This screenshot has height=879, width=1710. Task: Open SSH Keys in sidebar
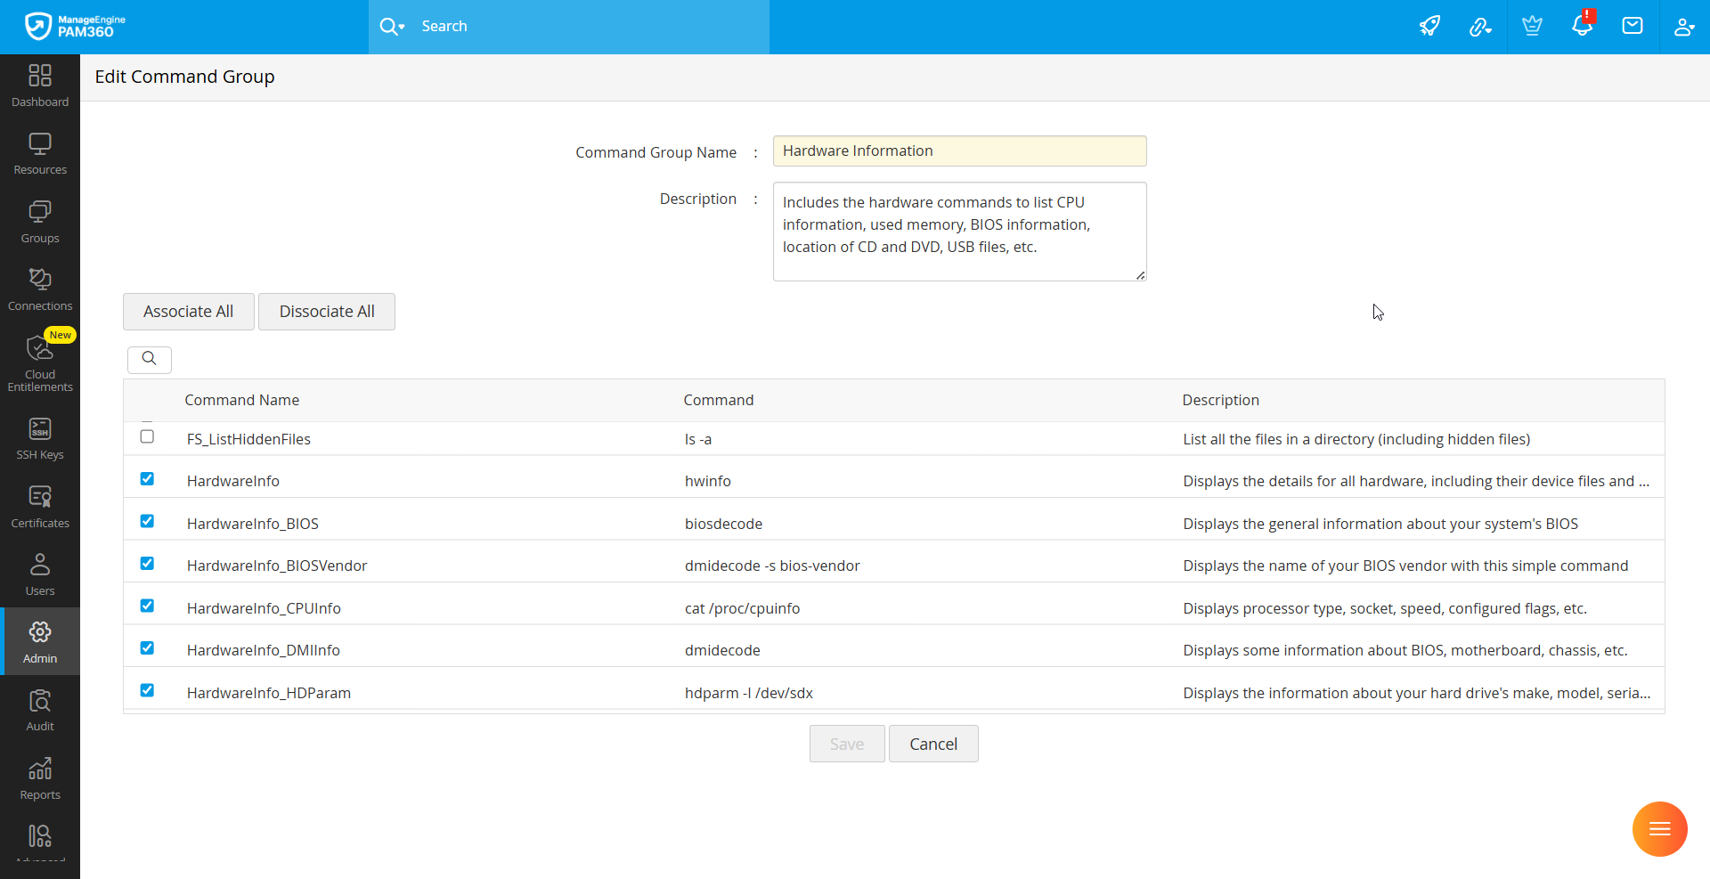click(40, 439)
